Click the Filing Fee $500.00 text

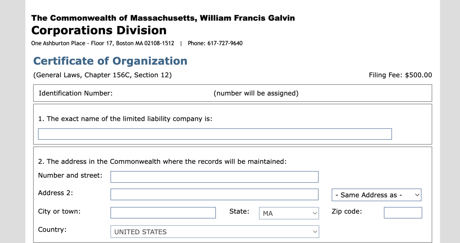click(400, 75)
